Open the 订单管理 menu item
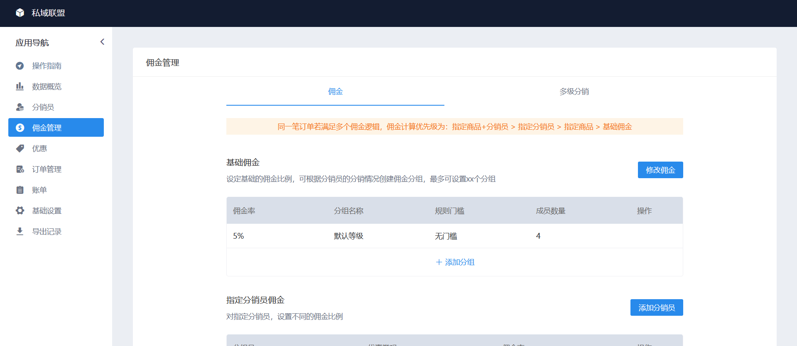The height and width of the screenshot is (346, 797). (56, 169)
